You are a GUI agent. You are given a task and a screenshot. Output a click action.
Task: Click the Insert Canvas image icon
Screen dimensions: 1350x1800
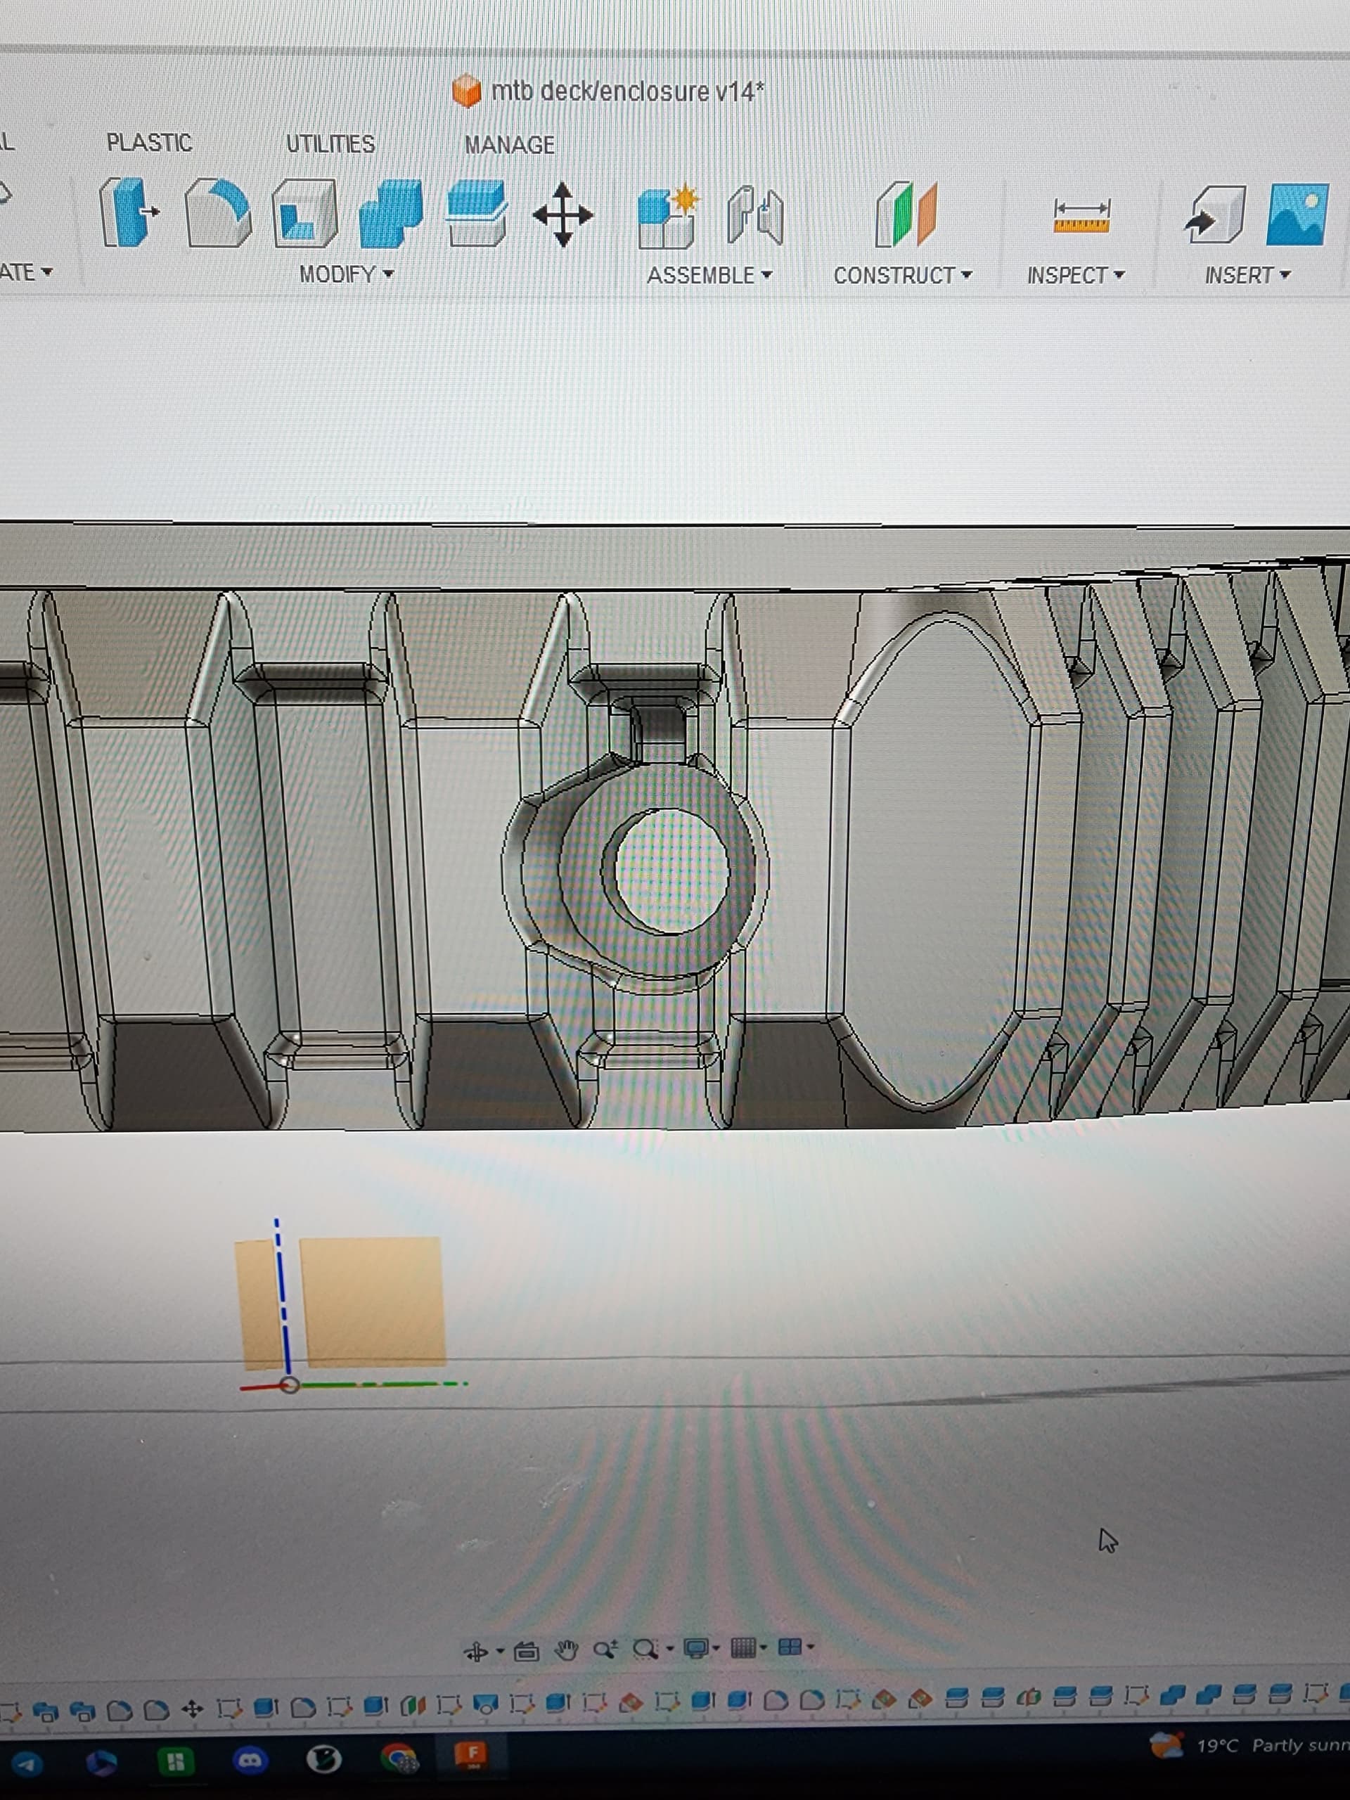pyautogui.click(x=1297, y=215)
